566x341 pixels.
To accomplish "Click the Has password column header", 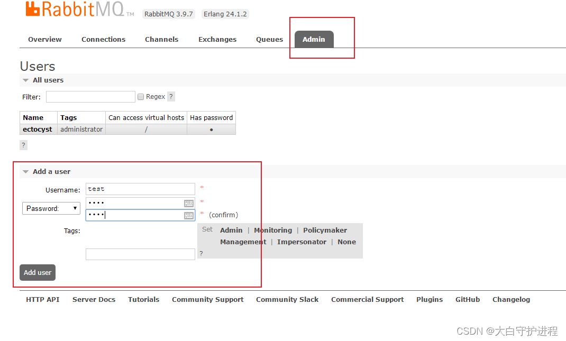I will click(x=211, y=118).
